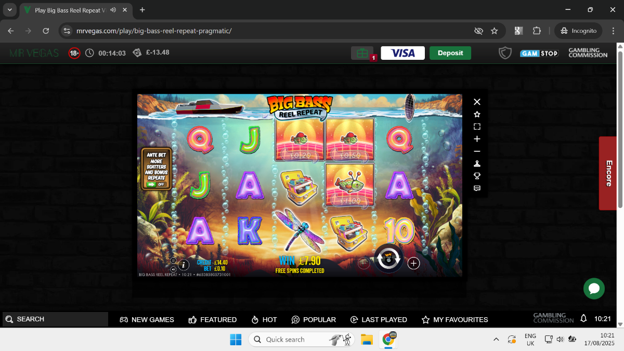Click the session timer clock icon

(89, 53)
